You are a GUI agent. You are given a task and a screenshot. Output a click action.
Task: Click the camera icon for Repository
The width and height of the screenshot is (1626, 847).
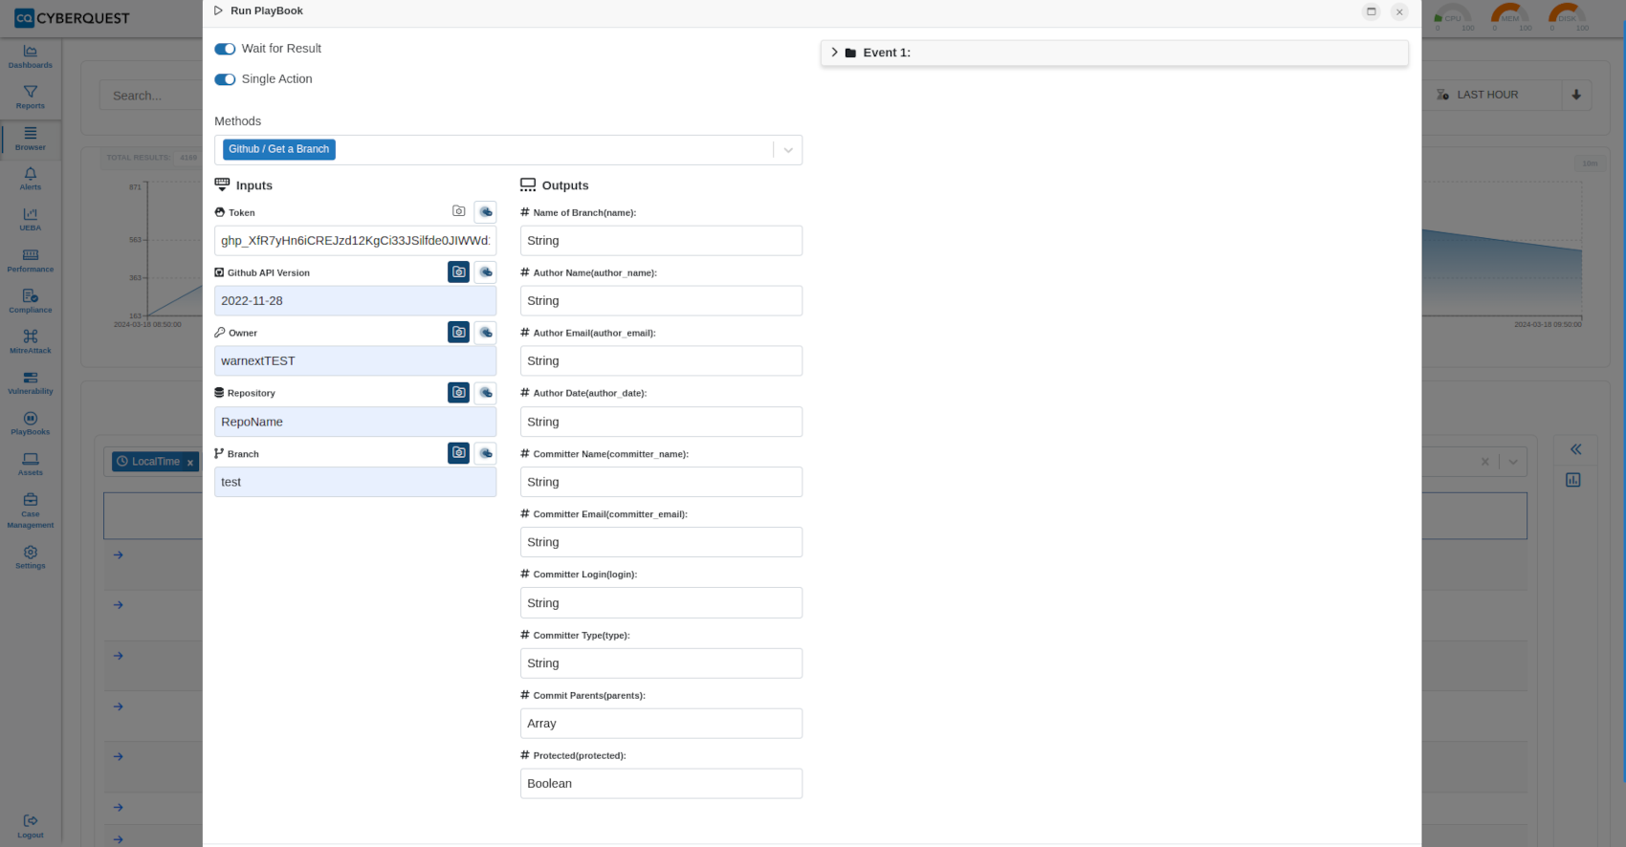coord(459,393)
